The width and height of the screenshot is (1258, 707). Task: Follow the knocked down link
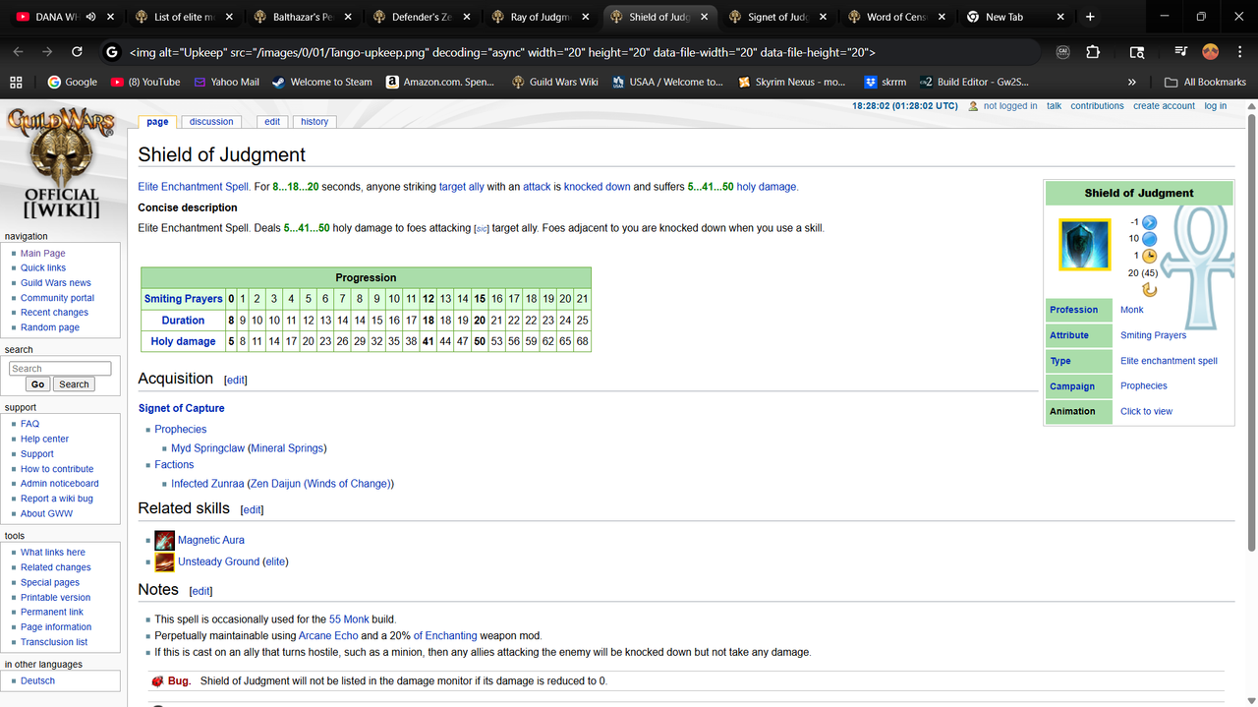(597, 187)
